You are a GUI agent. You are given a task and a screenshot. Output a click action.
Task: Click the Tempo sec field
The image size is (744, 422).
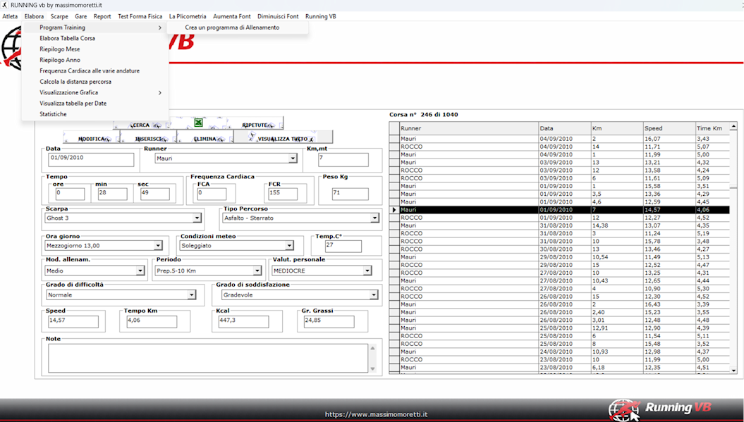pos(154,194)
